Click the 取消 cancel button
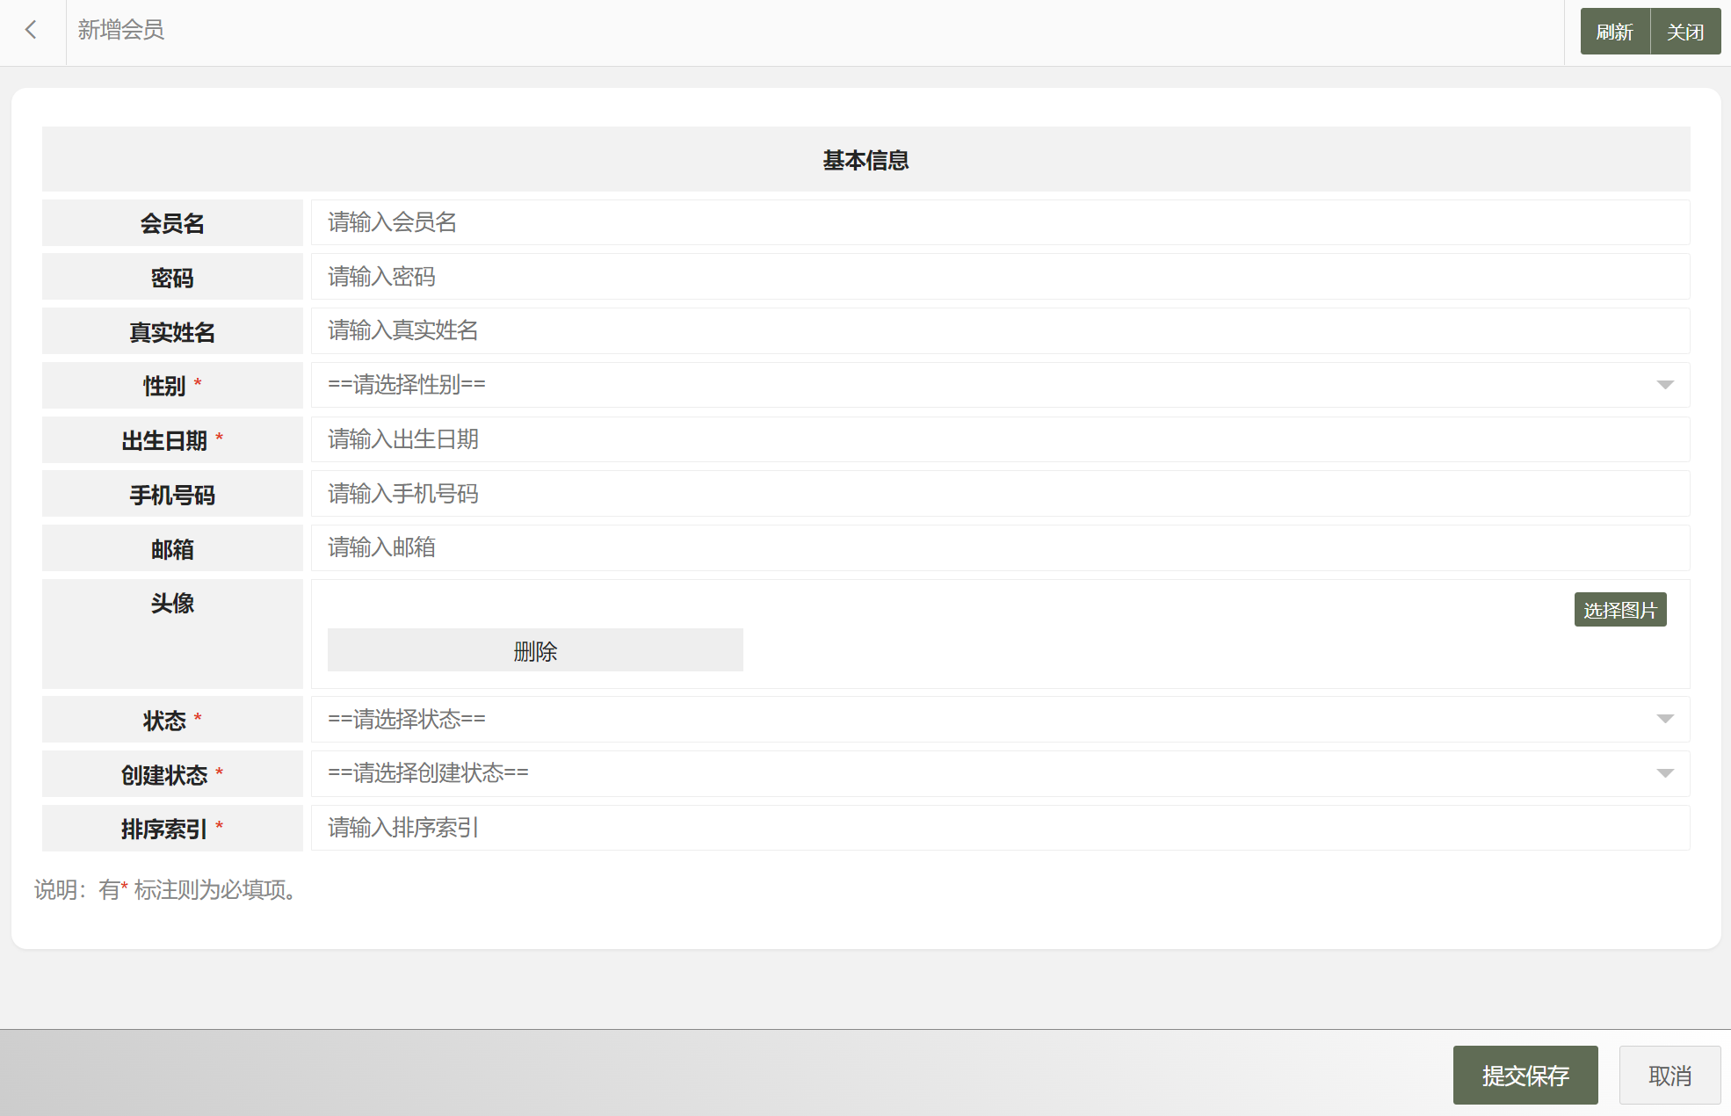The width and height of the screenshot is (1731, 1116). click(x=1669, y=1076)
